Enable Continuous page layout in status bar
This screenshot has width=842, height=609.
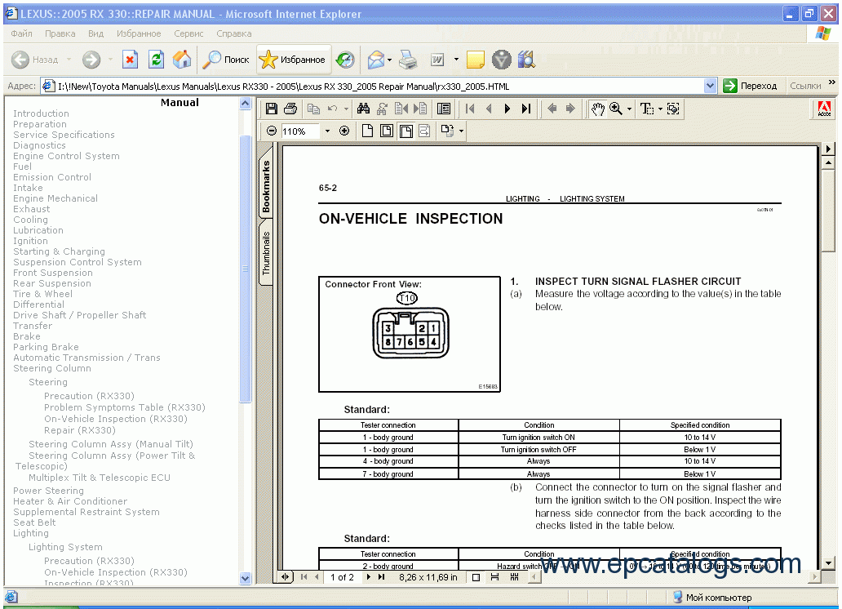coord(495,577)
